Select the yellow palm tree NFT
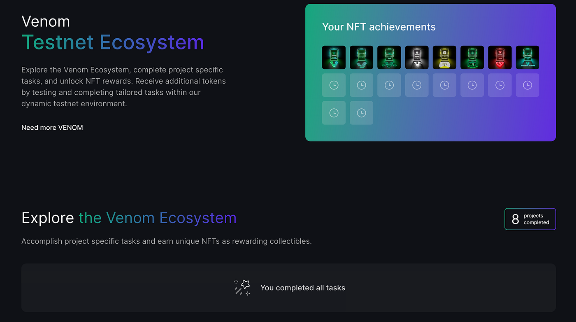Image resolution: width=576 pixels, height=322 pixels. tap(444, 57)
